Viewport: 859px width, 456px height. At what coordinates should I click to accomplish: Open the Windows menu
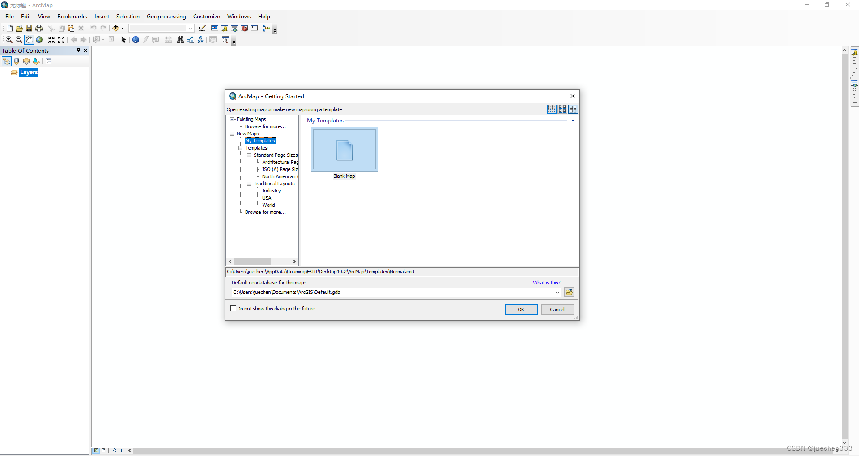click(239, 17)
